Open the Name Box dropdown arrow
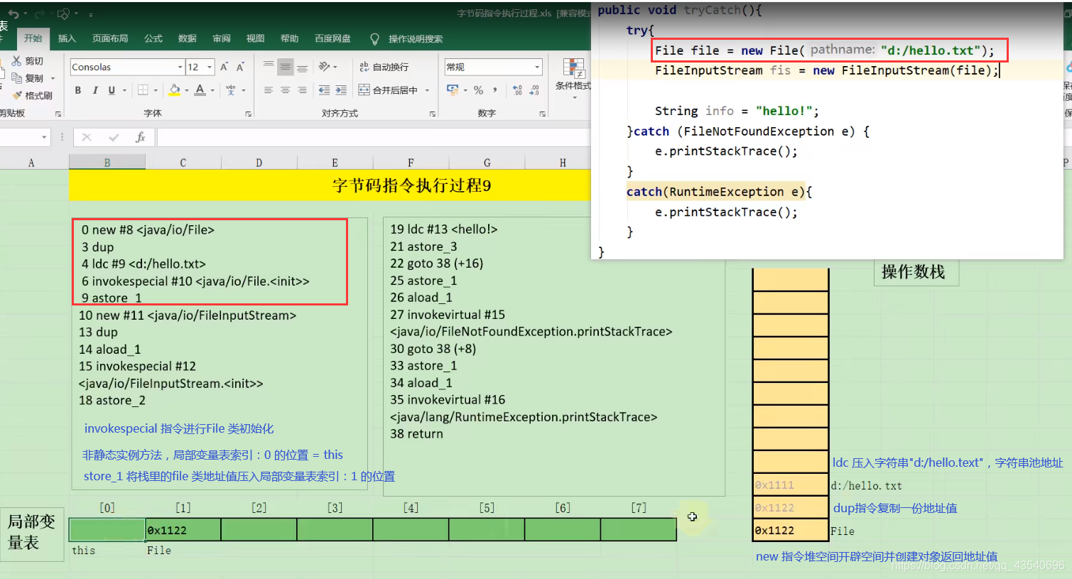1072x579 pixels. point(44,137)
